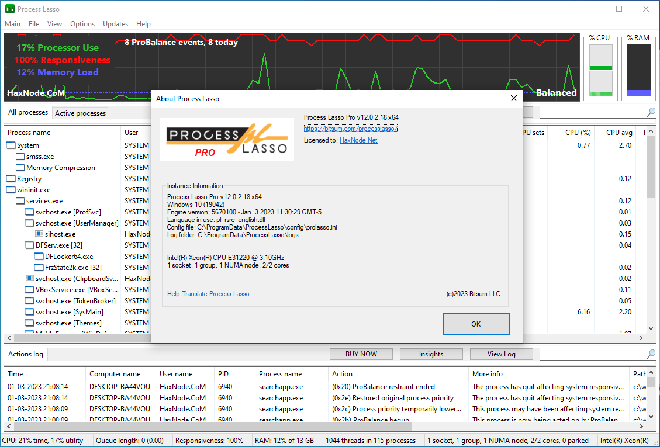Click the % CPU meter gauge

(600, 70)
